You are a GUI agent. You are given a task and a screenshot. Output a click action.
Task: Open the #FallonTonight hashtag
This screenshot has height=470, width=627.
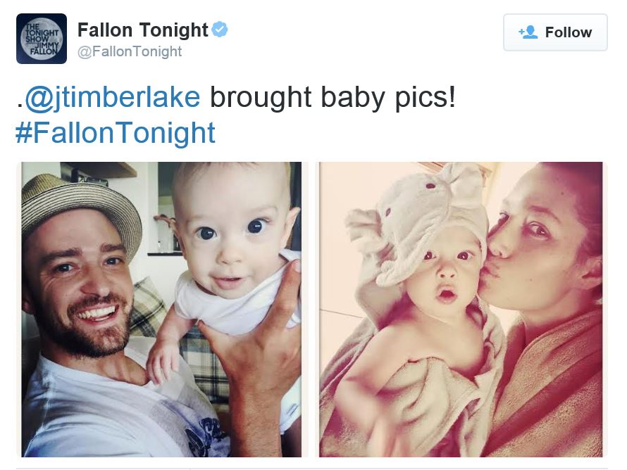point(115,133)
